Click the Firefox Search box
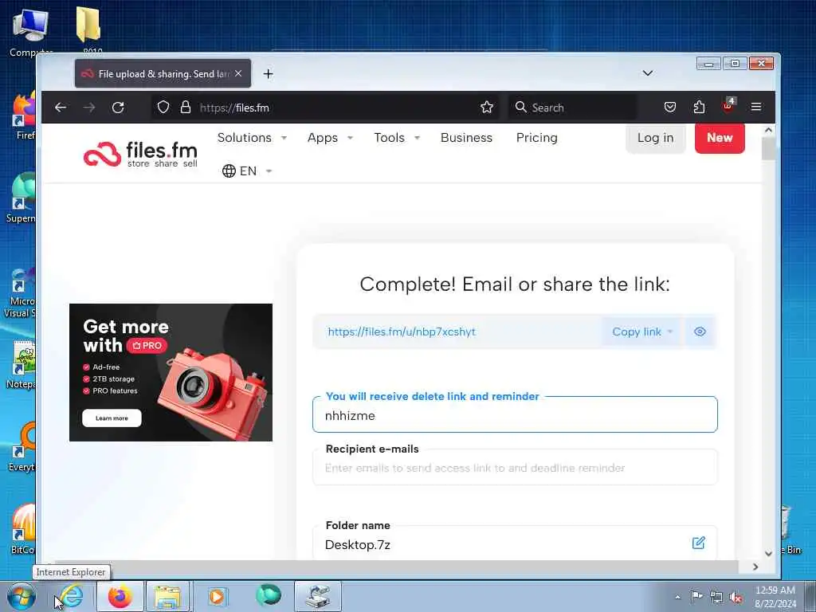816x612 pixels. coord(572,108)
